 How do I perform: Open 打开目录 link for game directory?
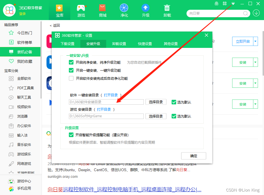coord(104,110)
